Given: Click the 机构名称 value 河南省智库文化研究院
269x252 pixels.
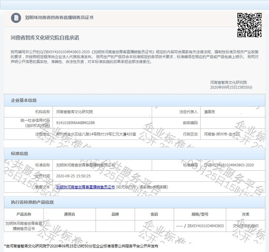Looking at the screenshot, I should [74, 112].
